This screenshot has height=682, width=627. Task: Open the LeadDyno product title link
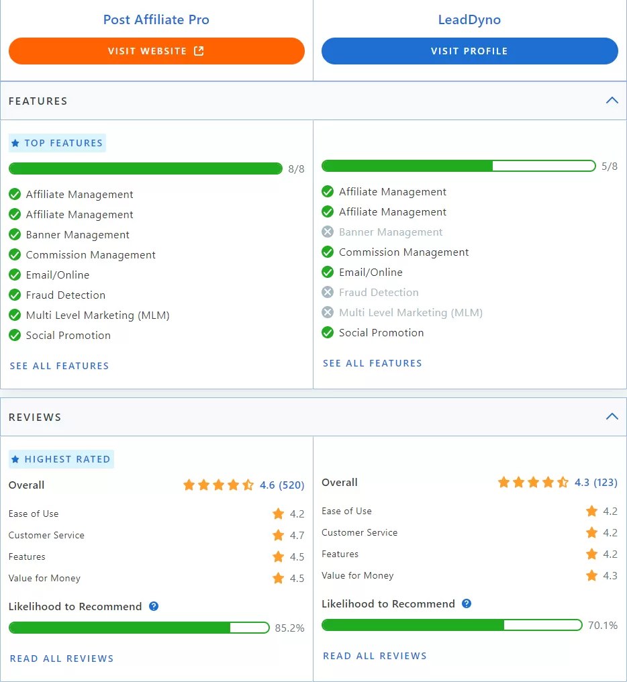coord(469,19)
